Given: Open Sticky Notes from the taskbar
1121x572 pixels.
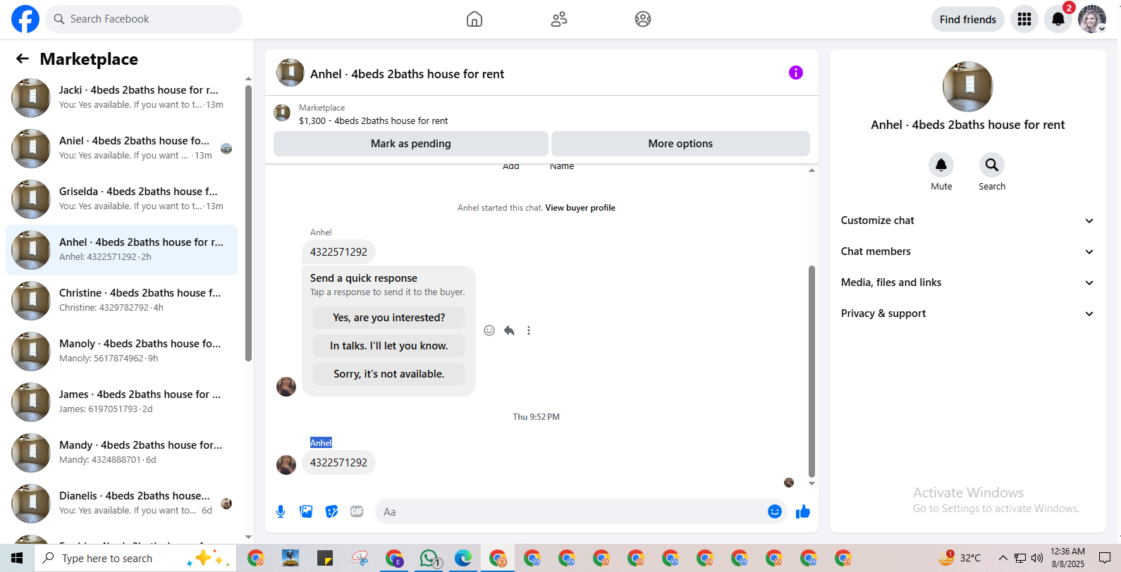Looking at the screenshot, I should click(x=325, y=558).
